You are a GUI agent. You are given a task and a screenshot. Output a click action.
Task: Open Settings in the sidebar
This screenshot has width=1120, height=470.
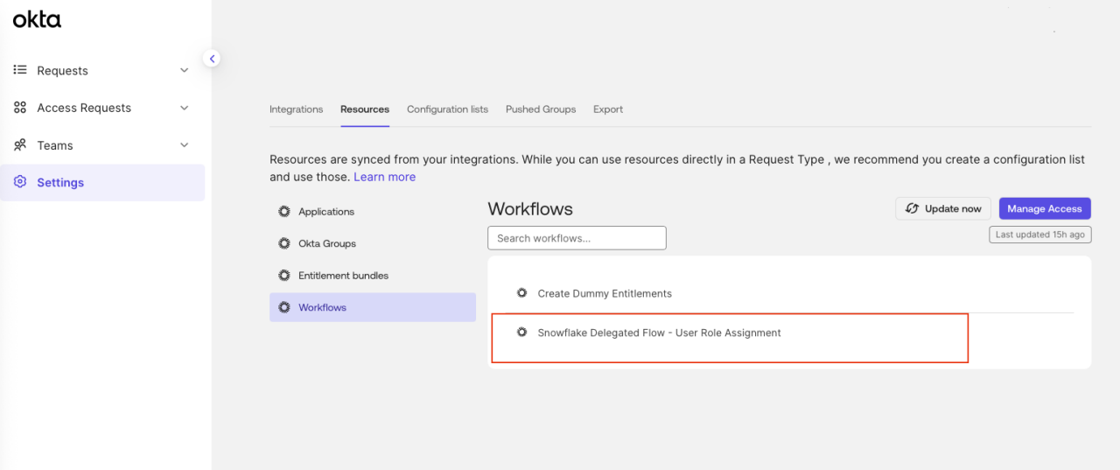tap(102, 182)
